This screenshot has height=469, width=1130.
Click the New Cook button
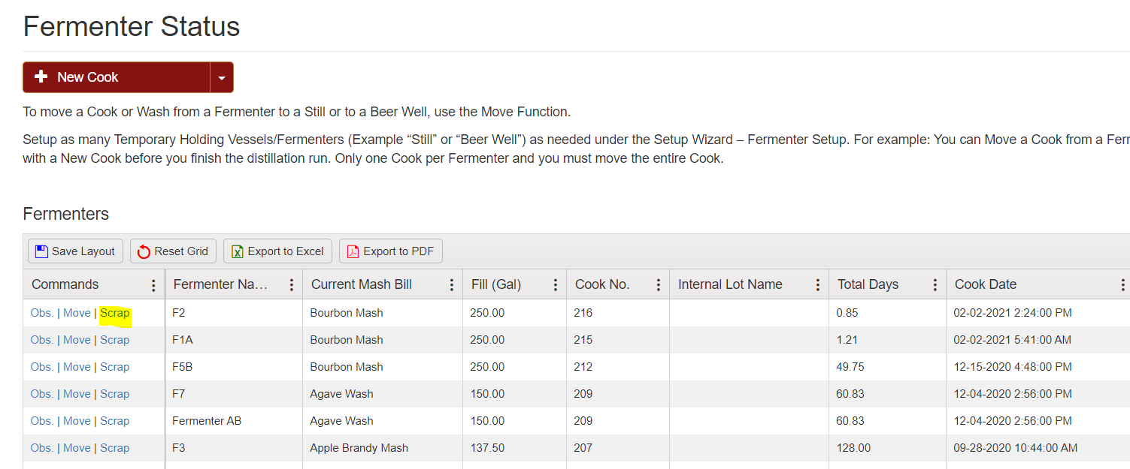pyautogui.click(x=117, y=77)
